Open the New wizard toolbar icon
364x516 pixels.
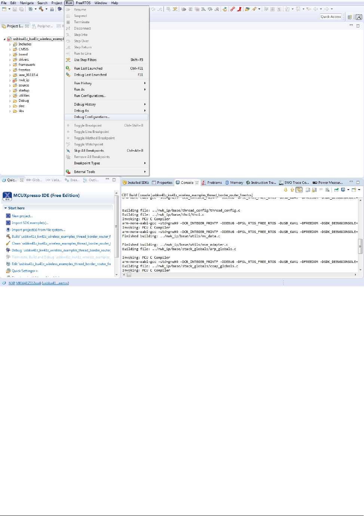4,9
